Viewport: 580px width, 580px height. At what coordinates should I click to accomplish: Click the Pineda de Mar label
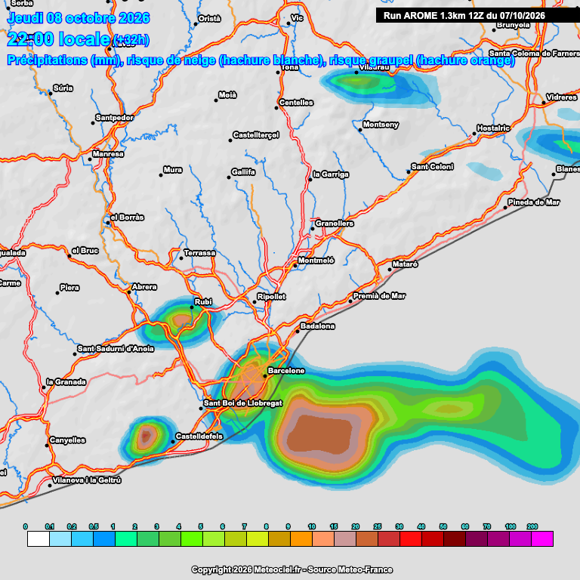(534, 202)
